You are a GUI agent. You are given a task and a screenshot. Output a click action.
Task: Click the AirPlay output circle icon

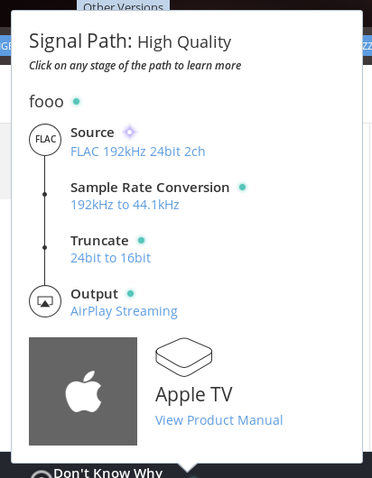(45, 301)
